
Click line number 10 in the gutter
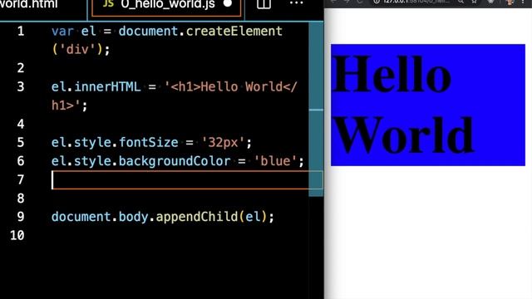17,235
